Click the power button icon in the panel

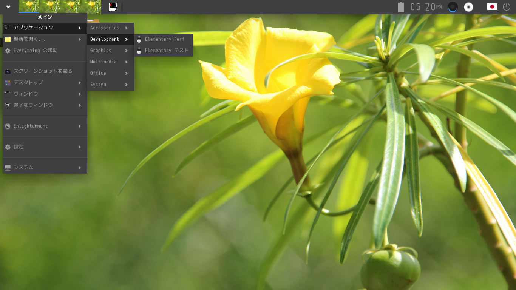[507, 7]
